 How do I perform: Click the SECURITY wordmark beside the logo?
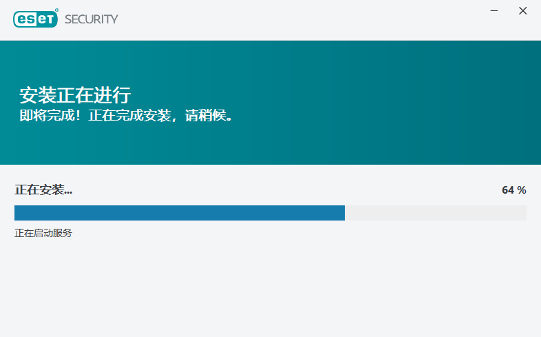click(x=92, y=19)
